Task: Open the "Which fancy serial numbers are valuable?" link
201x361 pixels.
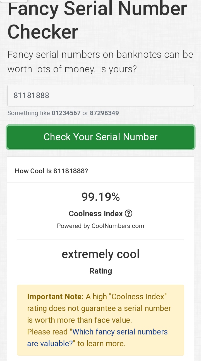Action: coord(97,338)
